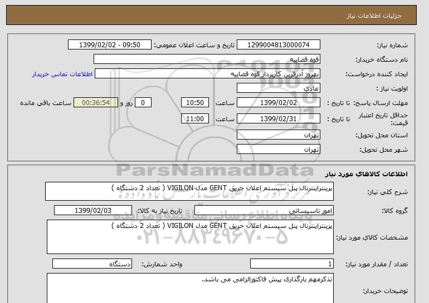The height and width of the screenshot is (303, 429).
Task: Click the label واحد شمارش
Action: tap(162, 264)
